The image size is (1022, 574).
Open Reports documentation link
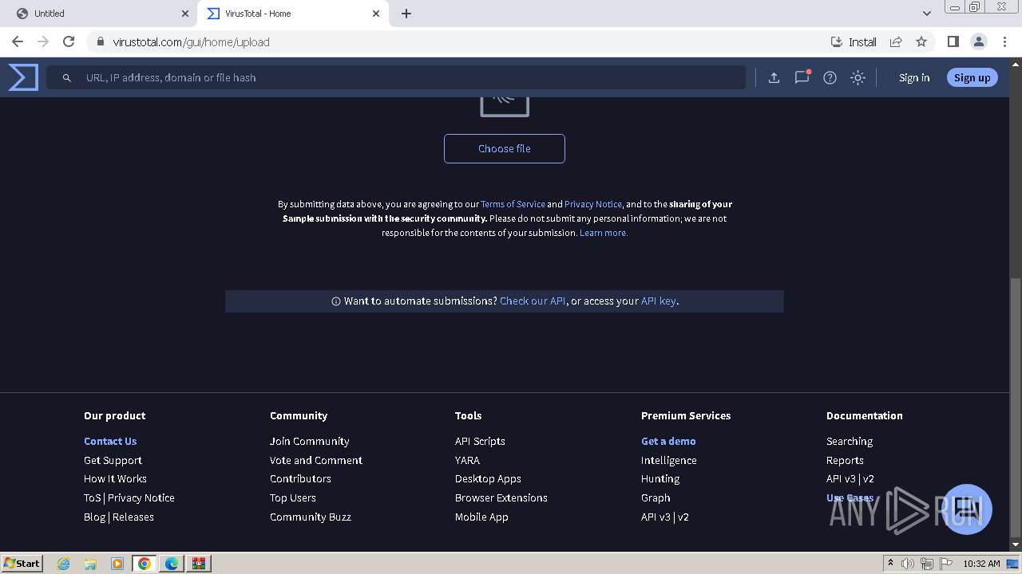point(845,460)
